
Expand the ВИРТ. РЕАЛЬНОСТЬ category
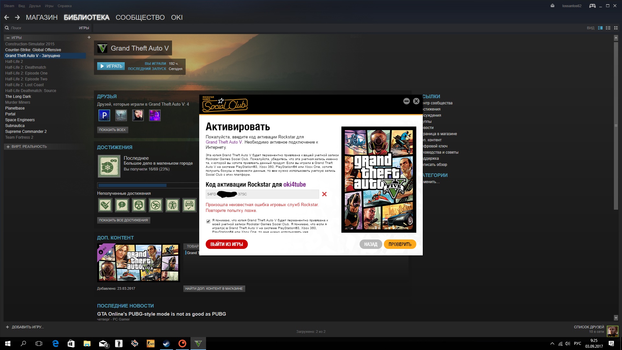tap(8, 147)
